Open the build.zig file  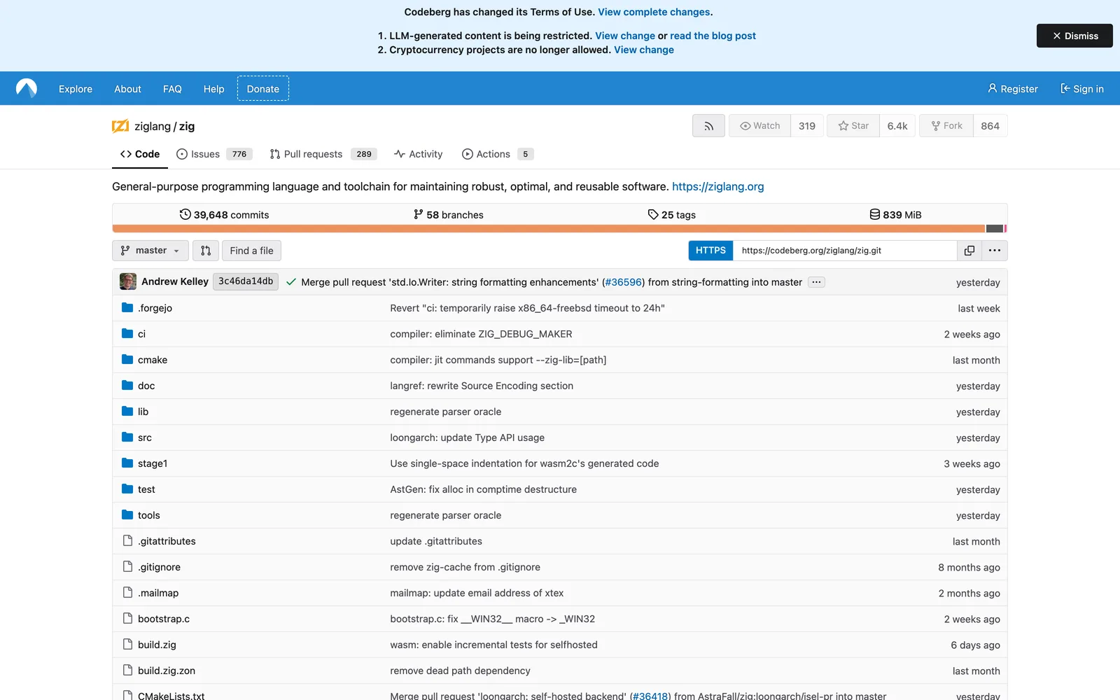click(157, 645)
